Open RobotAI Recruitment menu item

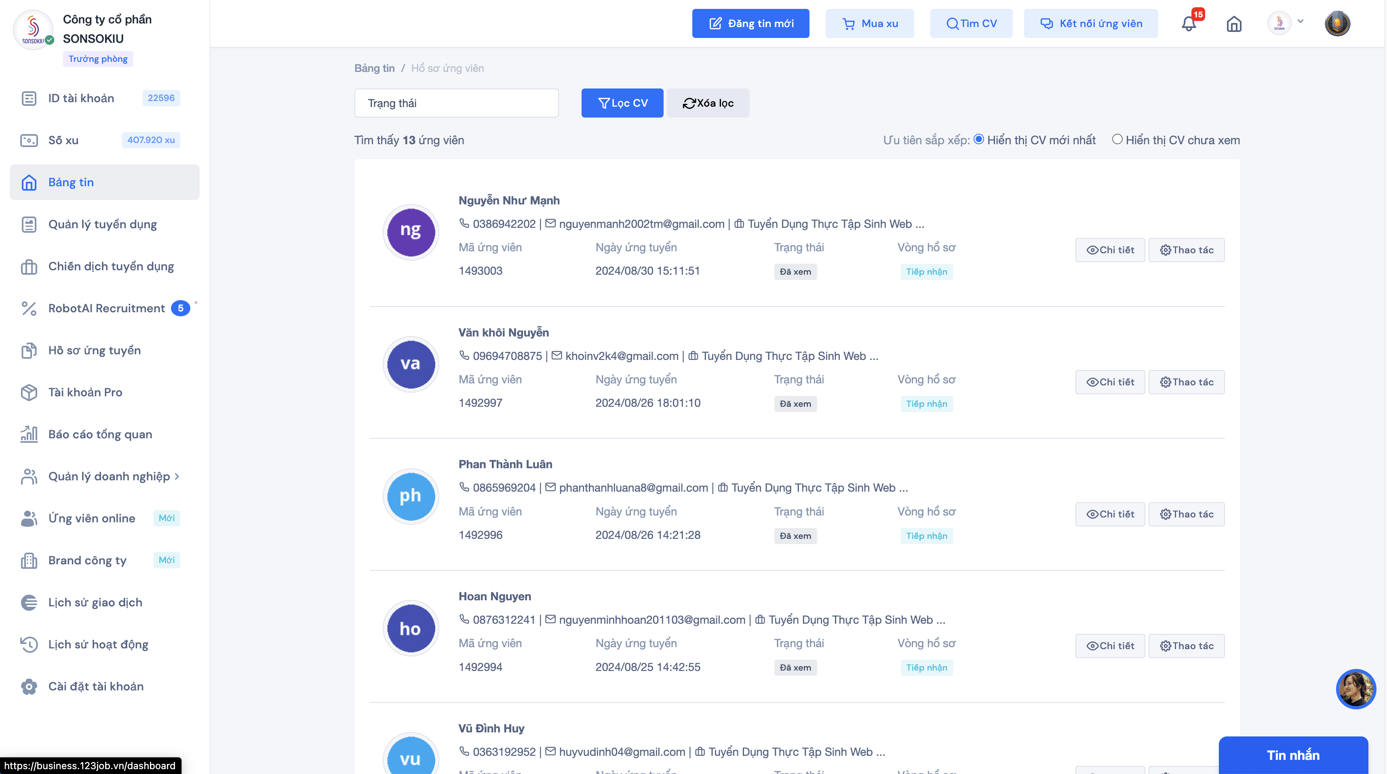(x=106, y=308)
